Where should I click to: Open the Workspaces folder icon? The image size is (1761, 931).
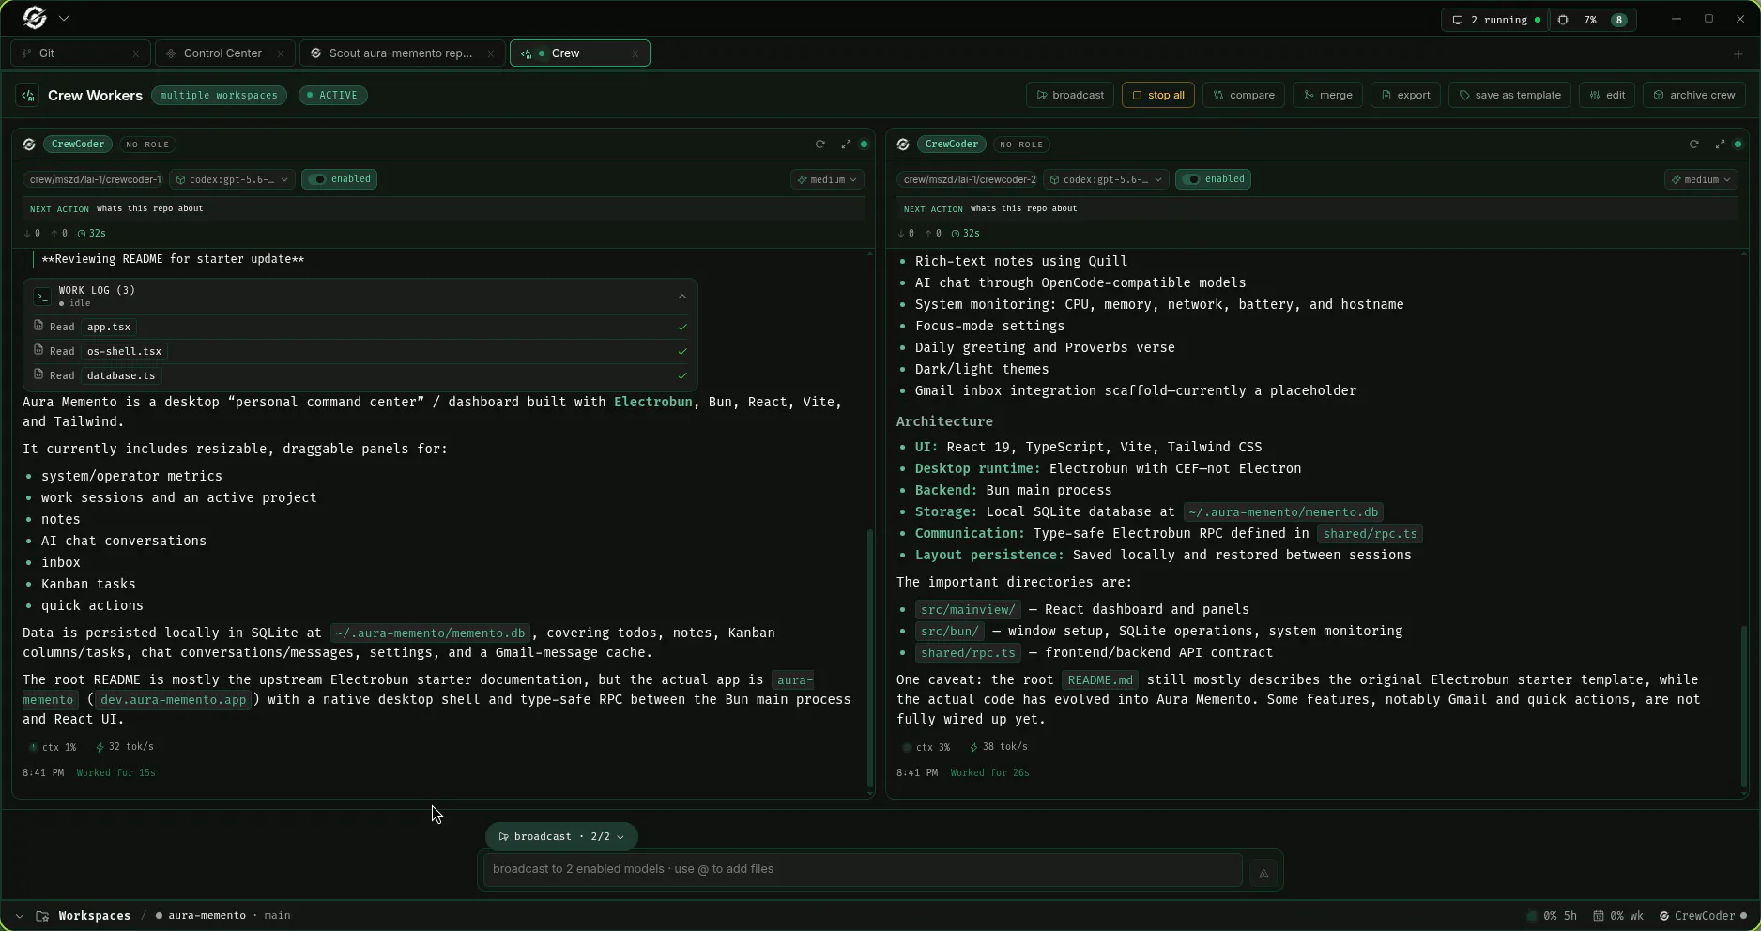coord(42,916)
